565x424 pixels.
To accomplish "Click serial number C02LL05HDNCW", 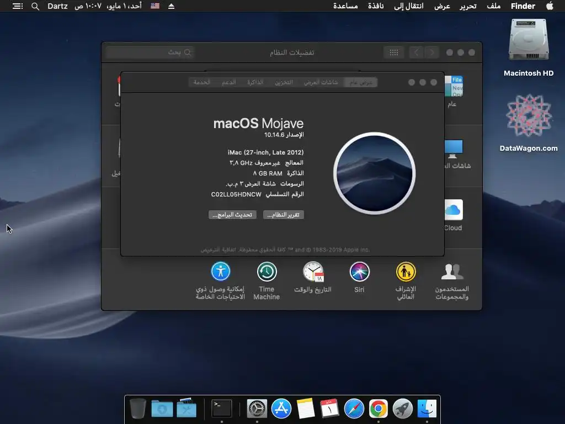I will tap(236, 194).
